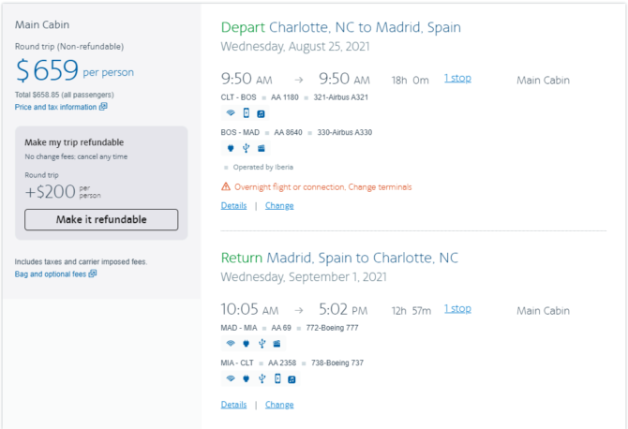Image resolution: width=628 pixels, height=429 pixels.
Task: Click USB icon for BOS-MAD flight
Action: [x=246, y=149]
